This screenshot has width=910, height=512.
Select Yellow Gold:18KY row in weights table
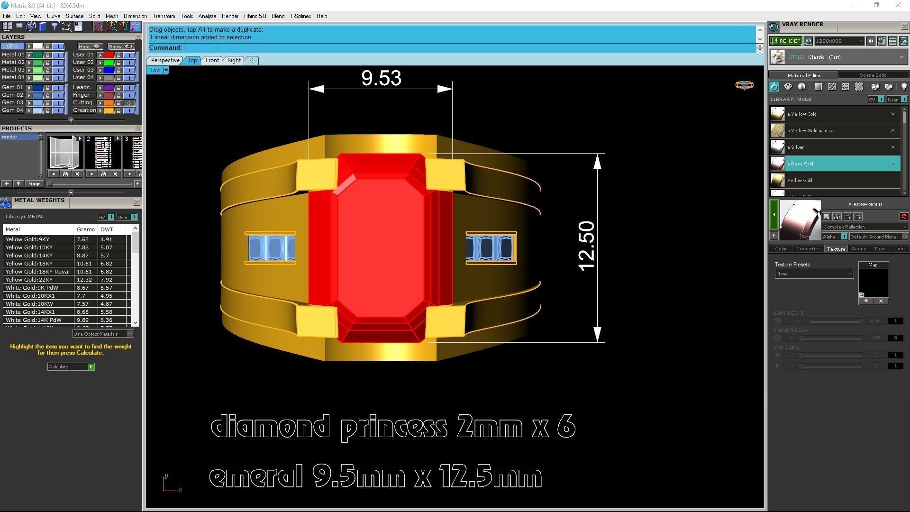[29, 264]
